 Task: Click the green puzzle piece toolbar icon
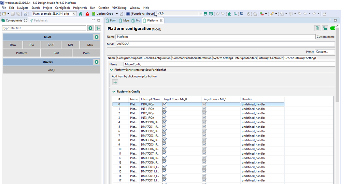229,14
